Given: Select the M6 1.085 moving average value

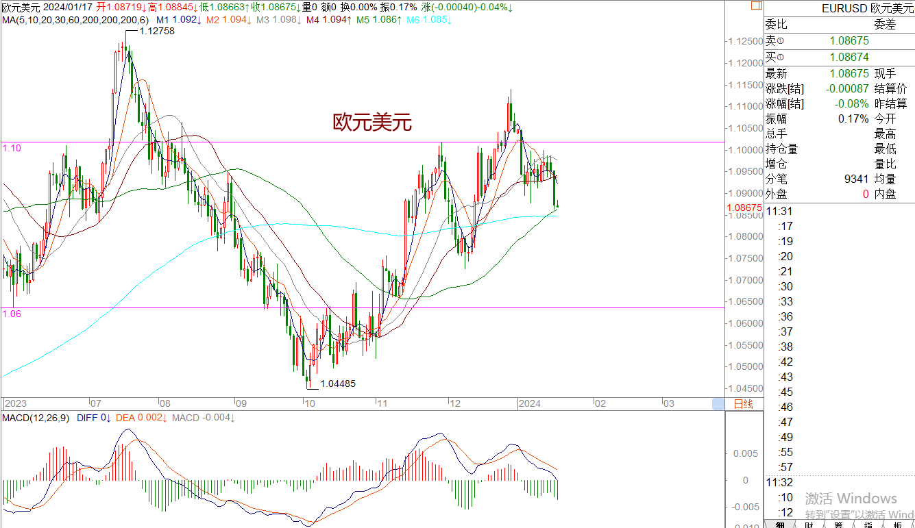Looking at the screenshot, I should coord(429,20).
